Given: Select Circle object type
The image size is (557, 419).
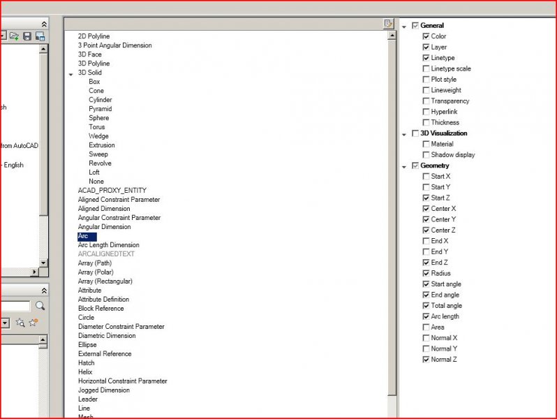Looking at the screenshot, I should [x=86, y=317].
